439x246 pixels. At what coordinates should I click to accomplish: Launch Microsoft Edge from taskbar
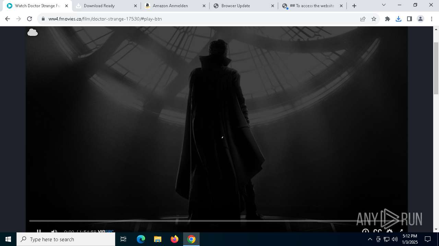pyautogui.click(x=141, y=239)
